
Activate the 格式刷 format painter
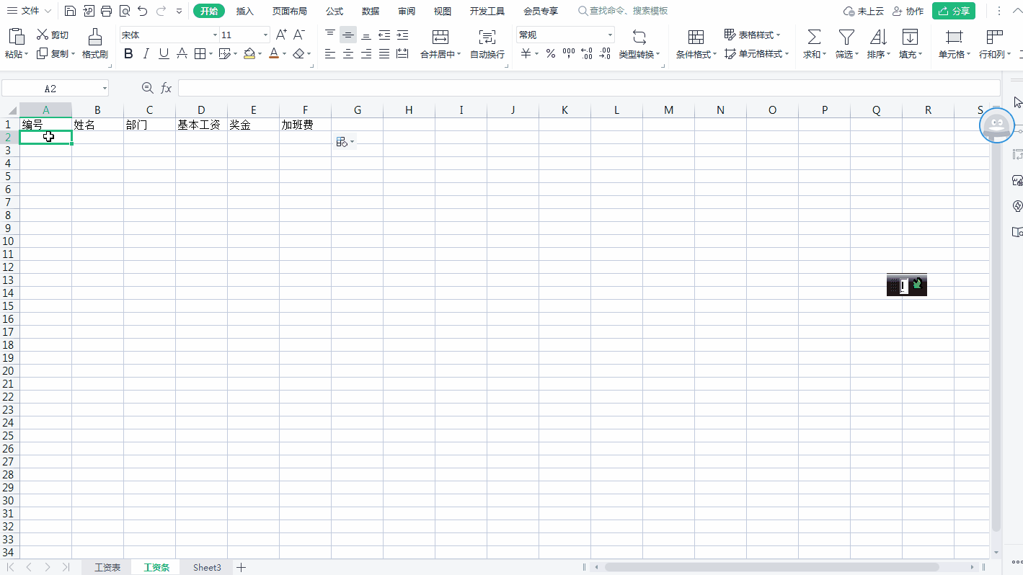coord(94,44)
